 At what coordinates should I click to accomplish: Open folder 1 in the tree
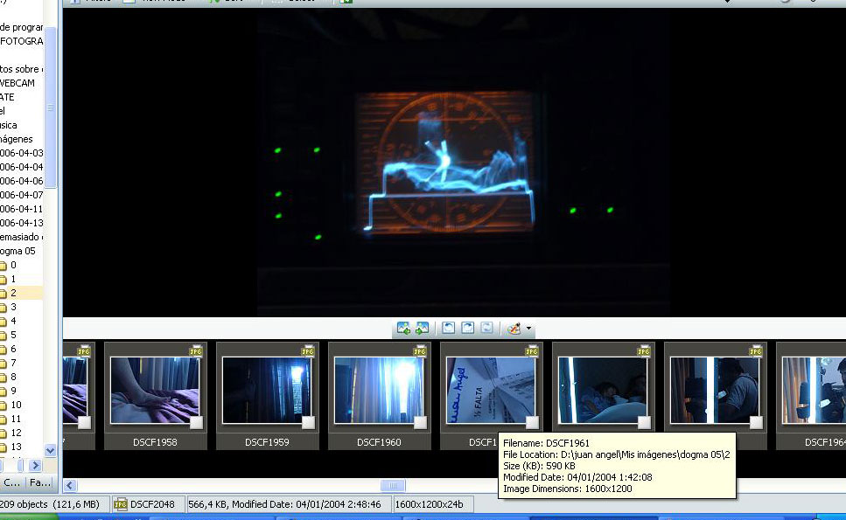coord(13,279)
